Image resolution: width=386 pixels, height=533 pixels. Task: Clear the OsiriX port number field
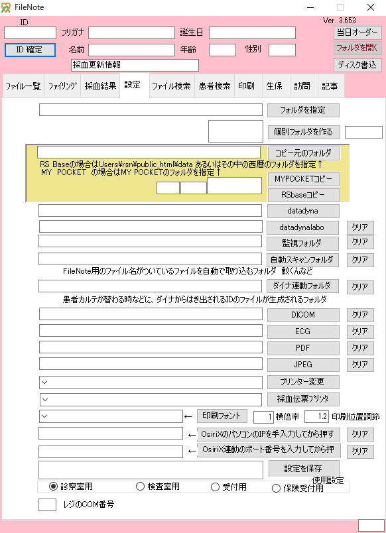click(x=360, y=451)
